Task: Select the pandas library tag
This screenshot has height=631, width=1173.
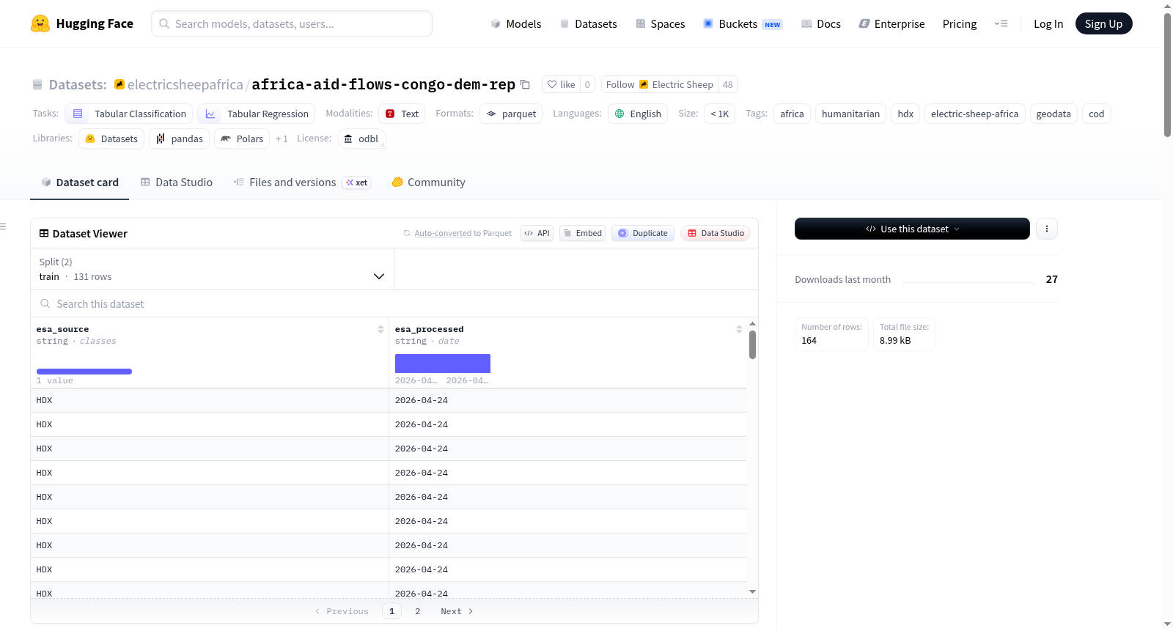Action: 180,139
